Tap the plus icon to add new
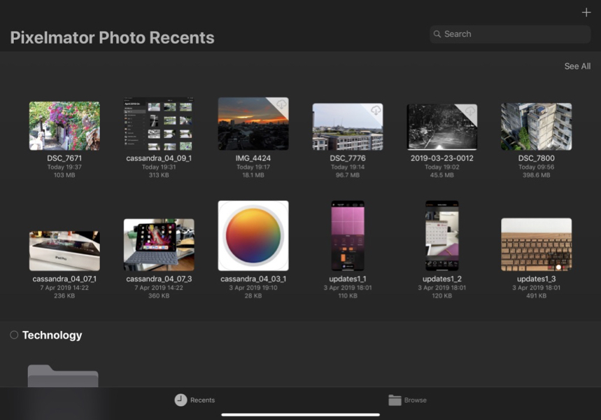Screen dimensions: 601x420 coord(586,13)
